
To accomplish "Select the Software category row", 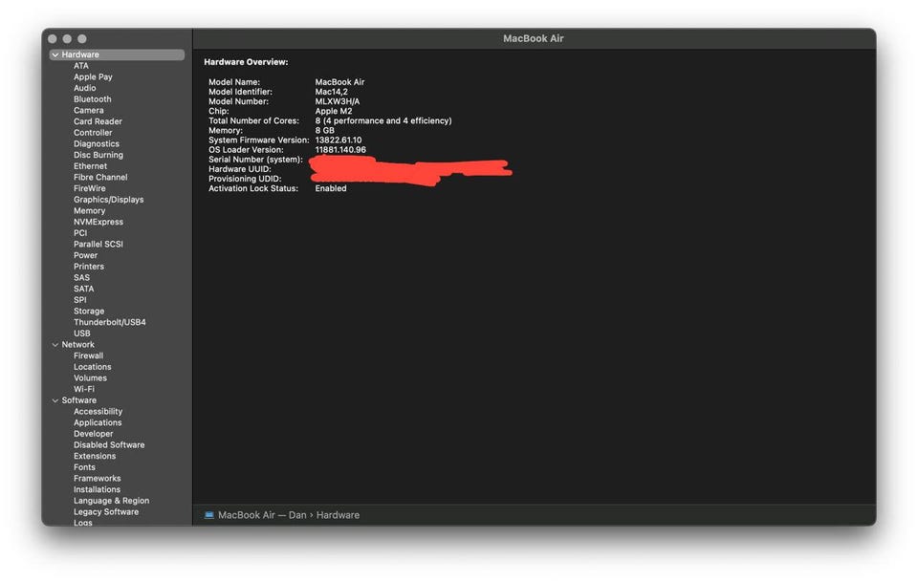I will pyautogui.click(x=117, y=400).
